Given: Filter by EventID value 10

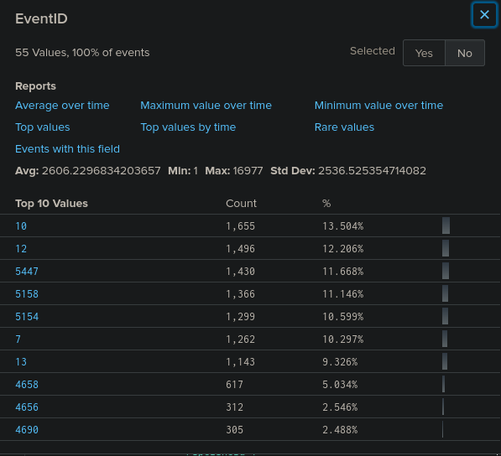Looking at the screenshot, I should click(21, 226).
